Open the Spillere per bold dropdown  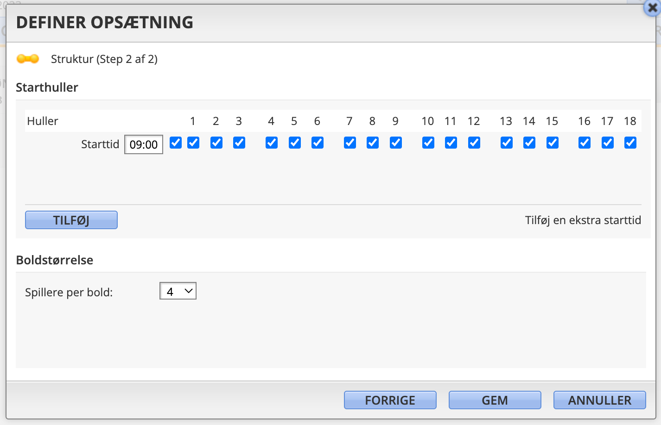(x=178, y=291)
